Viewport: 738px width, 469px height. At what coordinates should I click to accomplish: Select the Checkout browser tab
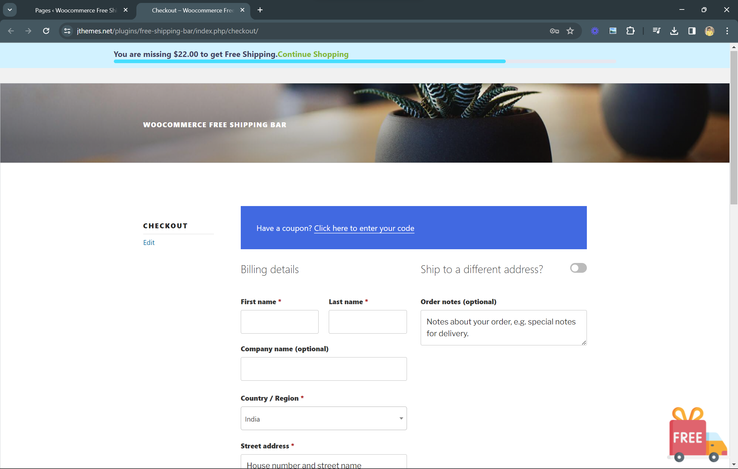[x=193, y=10]
